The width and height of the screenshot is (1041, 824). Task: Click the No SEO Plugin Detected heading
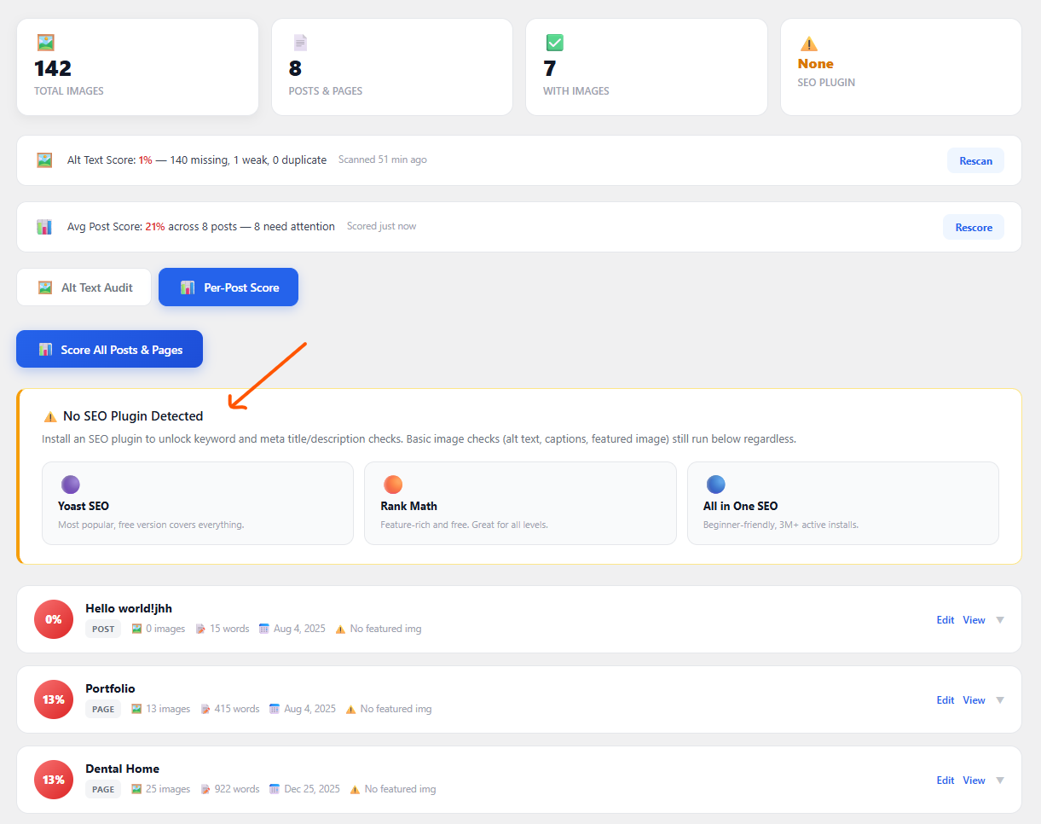(133, 416)
